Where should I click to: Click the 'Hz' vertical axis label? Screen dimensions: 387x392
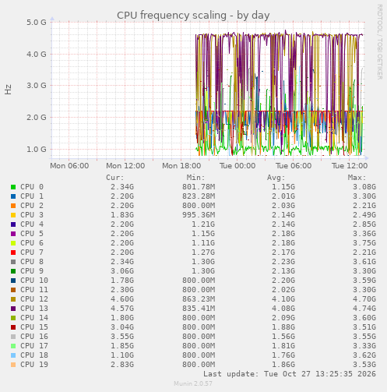pos(8,90)
